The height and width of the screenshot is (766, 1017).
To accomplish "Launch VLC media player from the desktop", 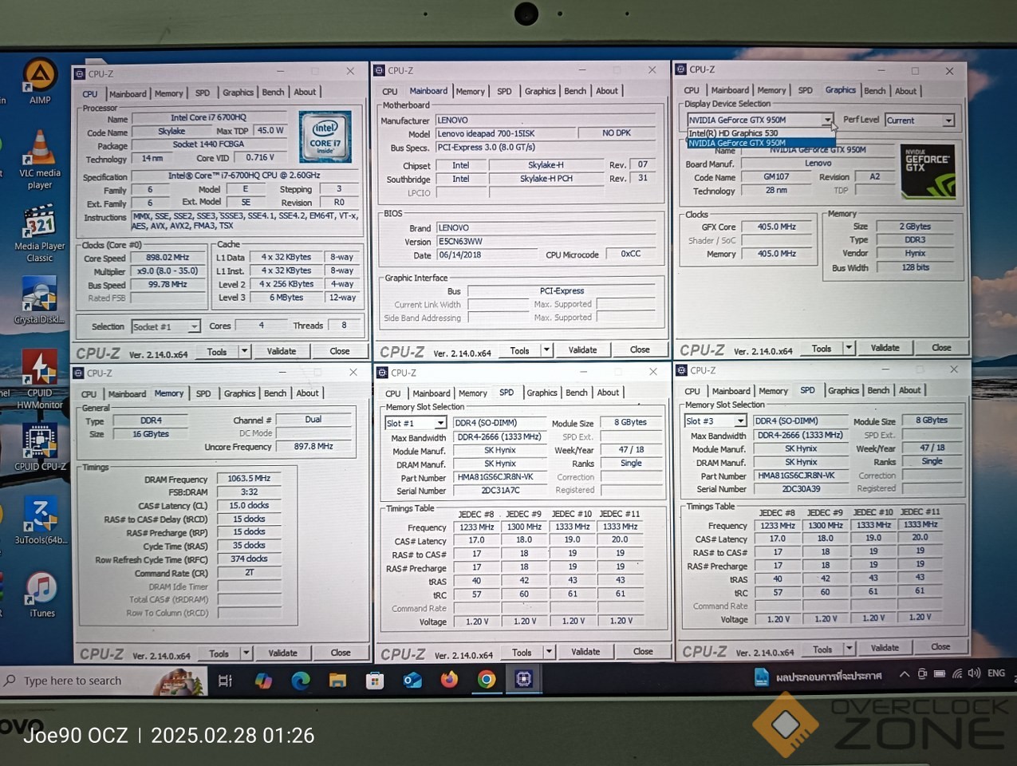I will click(39, 160).
